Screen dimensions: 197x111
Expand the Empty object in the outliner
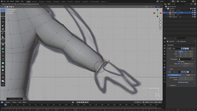coord(168,15)
